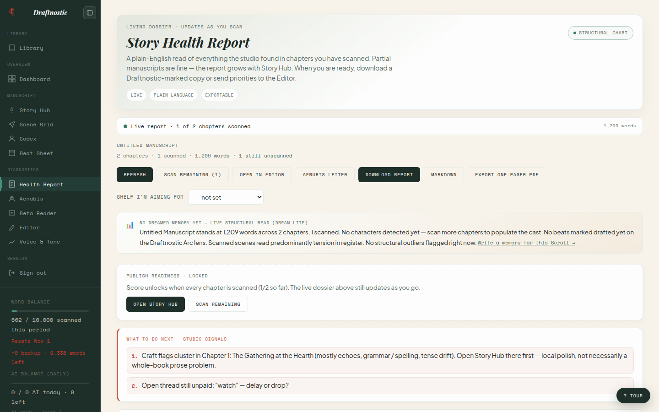Click the Editor pencil icon
Viewport: 659px width, 412px height.
pyautogui.click(x=12, y=227)
